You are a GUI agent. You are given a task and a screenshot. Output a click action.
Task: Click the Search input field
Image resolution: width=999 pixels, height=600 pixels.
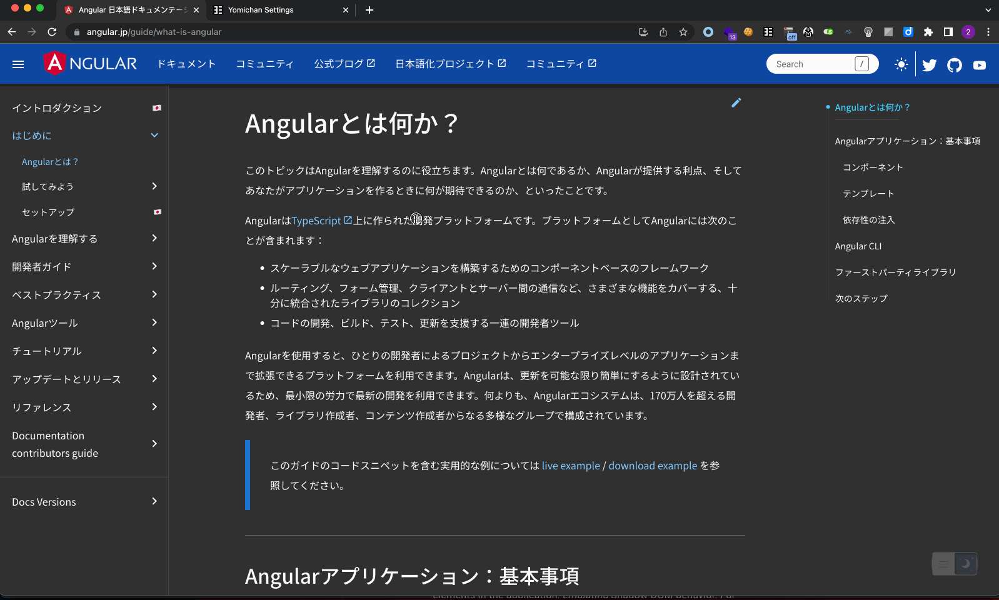pyautogui.click(x=813, y=64)
